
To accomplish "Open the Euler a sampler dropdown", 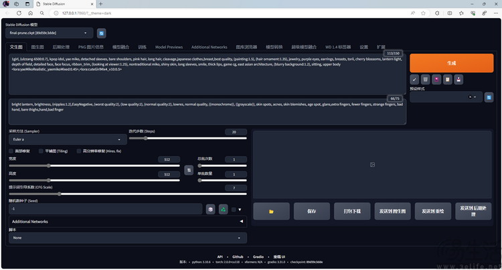I will click(x=68, y=139).
